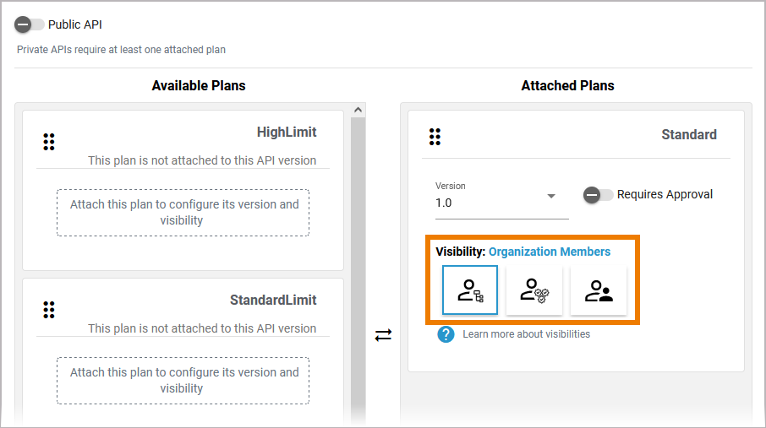This screenshot has width=766, height=428.
Task: Toggle the Public API switch
Action: pyautogui.click(x=30, y=24)
